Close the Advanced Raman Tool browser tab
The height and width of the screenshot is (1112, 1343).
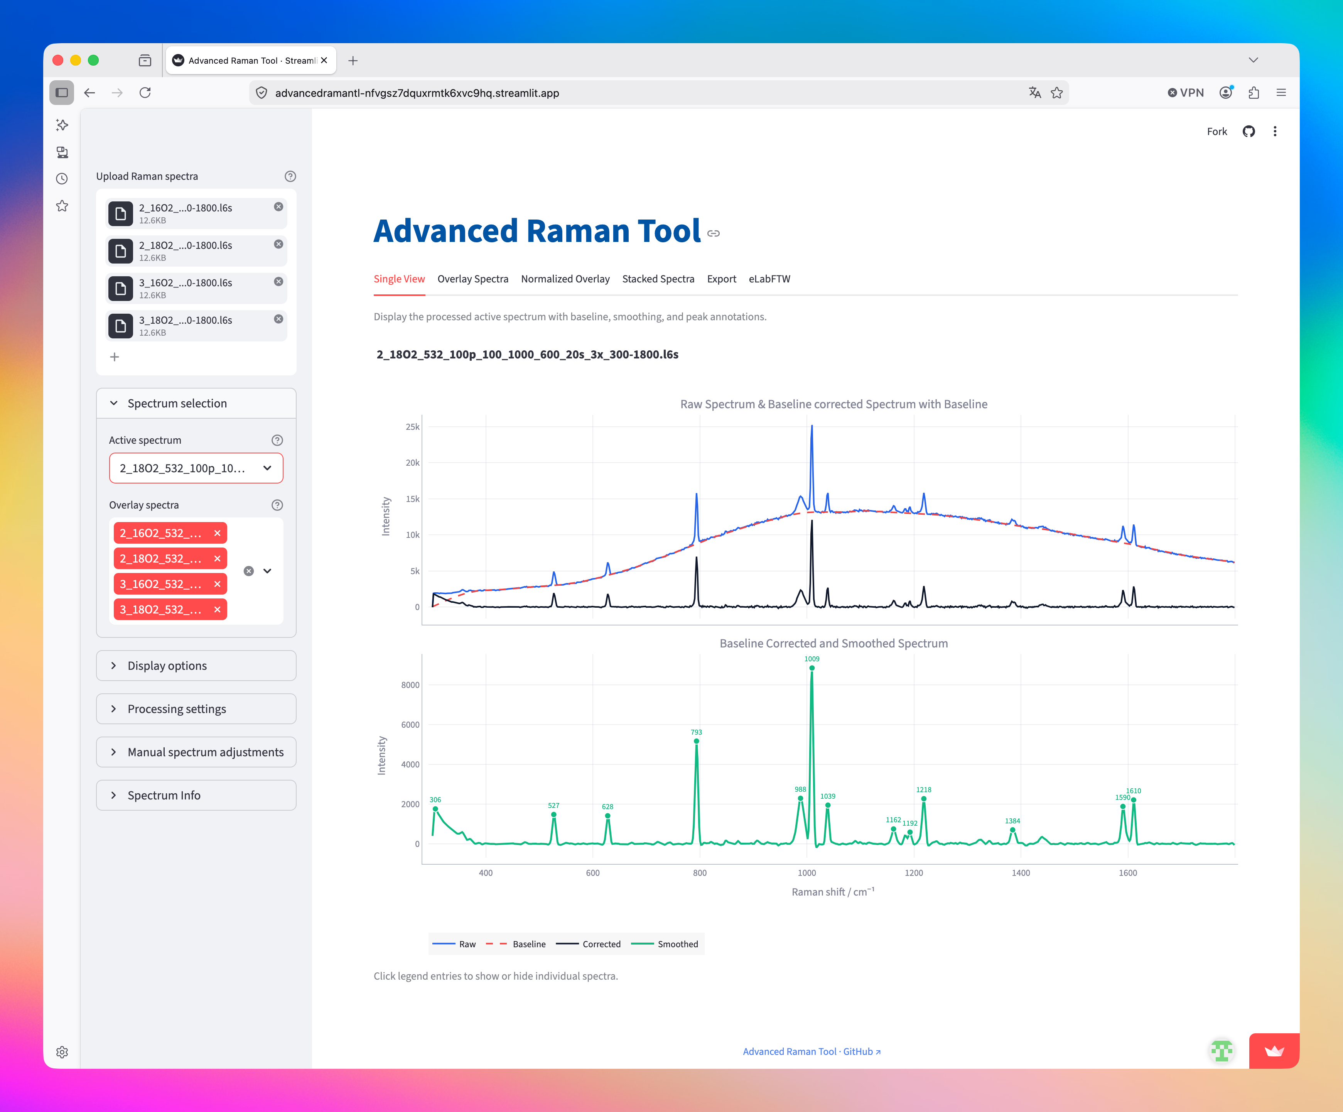[x=324, y=60]
